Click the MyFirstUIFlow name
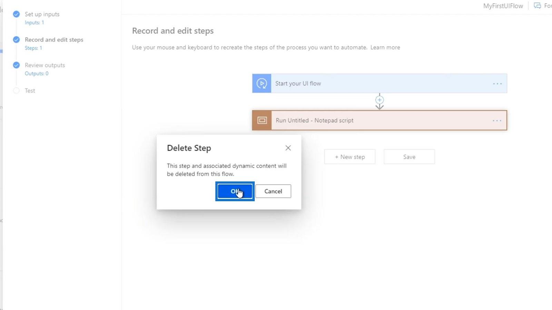 coord(503,6)
